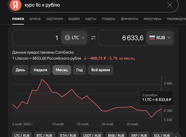The width and height of the screenshot is (186, 137).
Task: Swap currencies with the exchange arrows
Action: (x=93, y=38)
